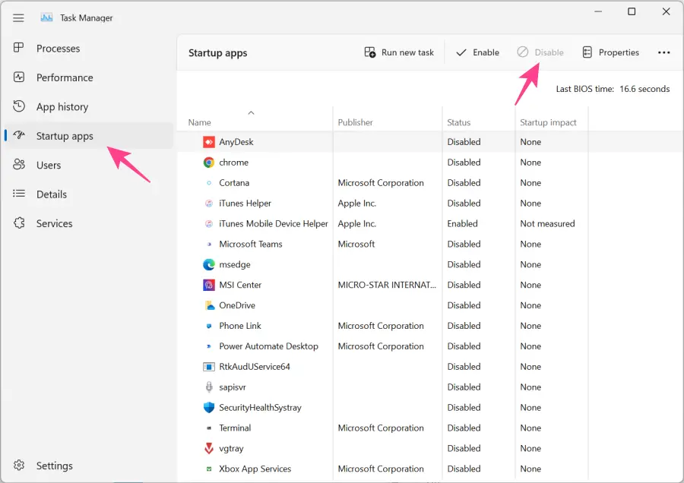Click the AnyDesk app icon

[209, 142]
